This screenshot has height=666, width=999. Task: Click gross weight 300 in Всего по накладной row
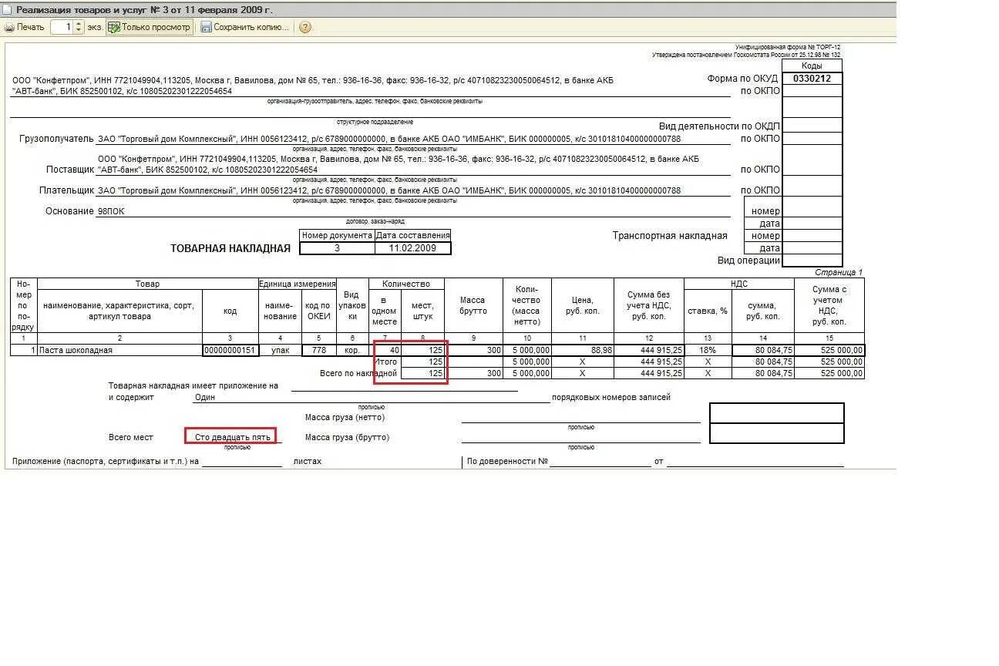tap(473, 373)
